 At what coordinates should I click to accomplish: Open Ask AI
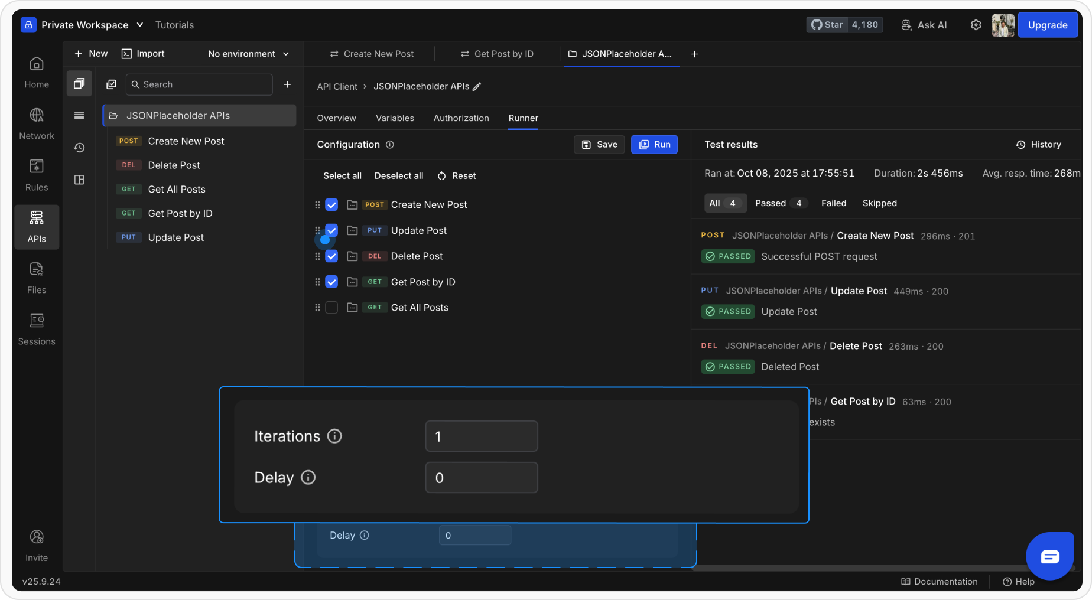[924, 25]
